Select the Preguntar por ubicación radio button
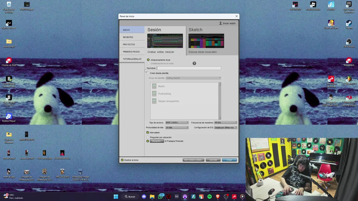The height and width of the screenshot is (201, 358). click(148, 137)
